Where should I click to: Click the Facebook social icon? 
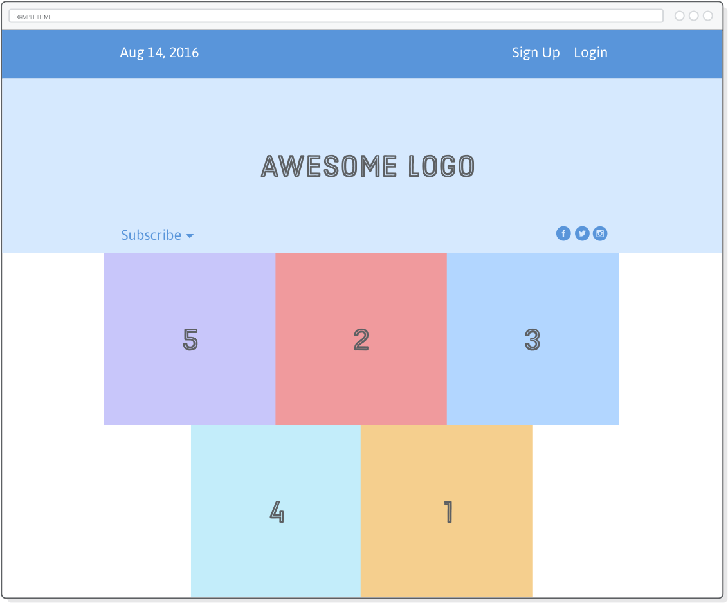click(x=563, y=233)
